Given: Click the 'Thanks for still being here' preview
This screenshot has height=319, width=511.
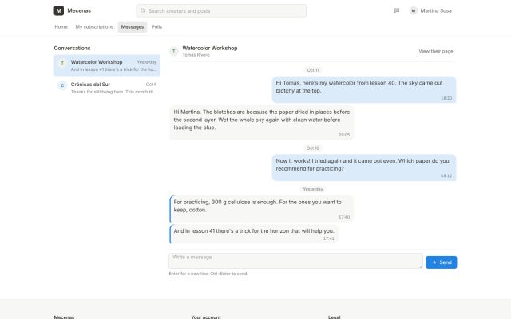Looking at the screenshot, I should coord(113,92).
